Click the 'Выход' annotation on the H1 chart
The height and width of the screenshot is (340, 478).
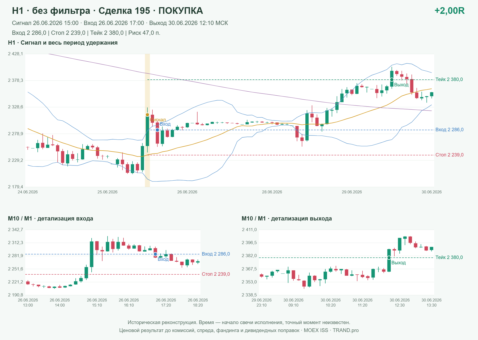(401, 85)
